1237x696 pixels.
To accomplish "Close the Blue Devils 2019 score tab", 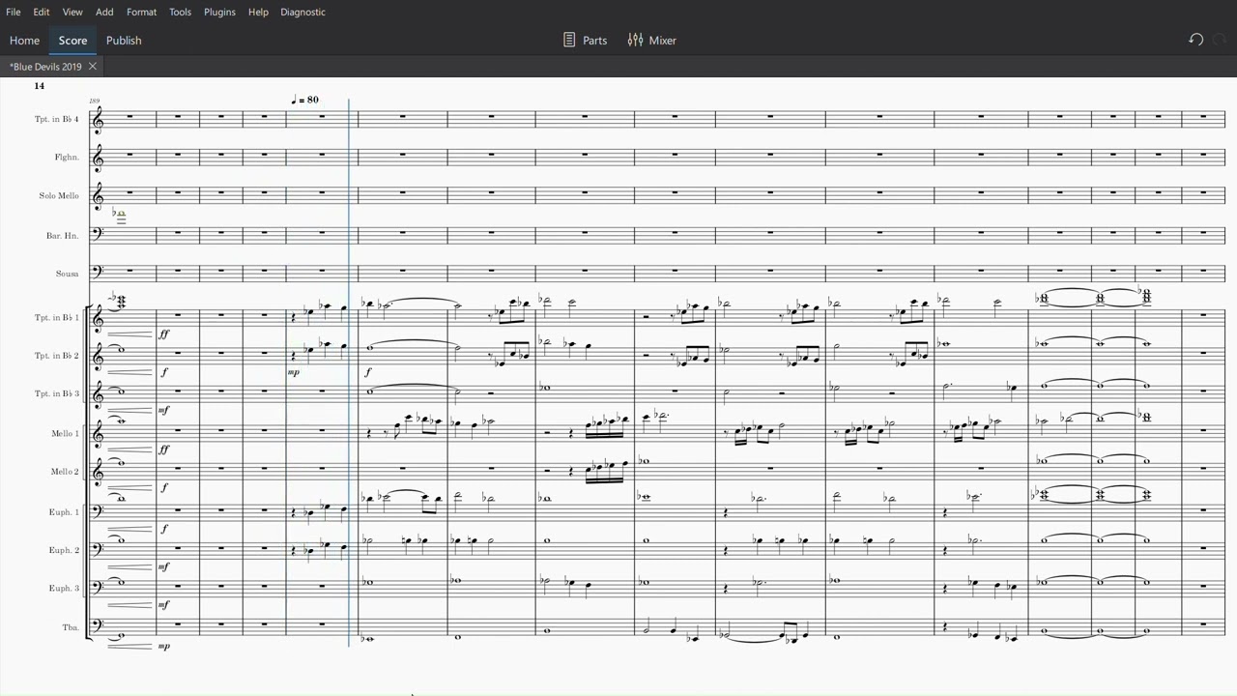I will pyautogui.click(x=93, y=67).
